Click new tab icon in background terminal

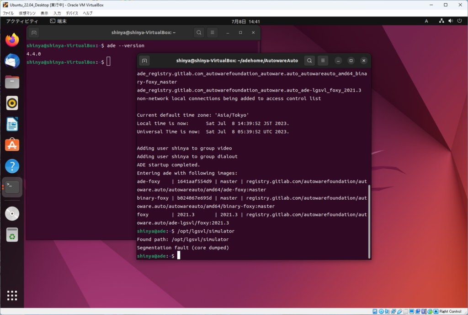coord(34,33)
